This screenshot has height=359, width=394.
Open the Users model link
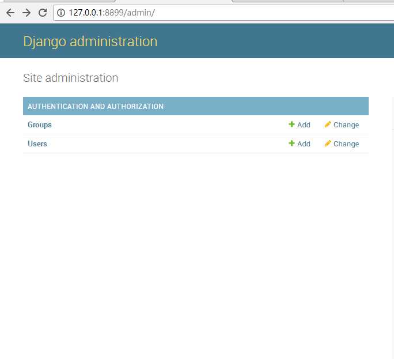point(37,144)
